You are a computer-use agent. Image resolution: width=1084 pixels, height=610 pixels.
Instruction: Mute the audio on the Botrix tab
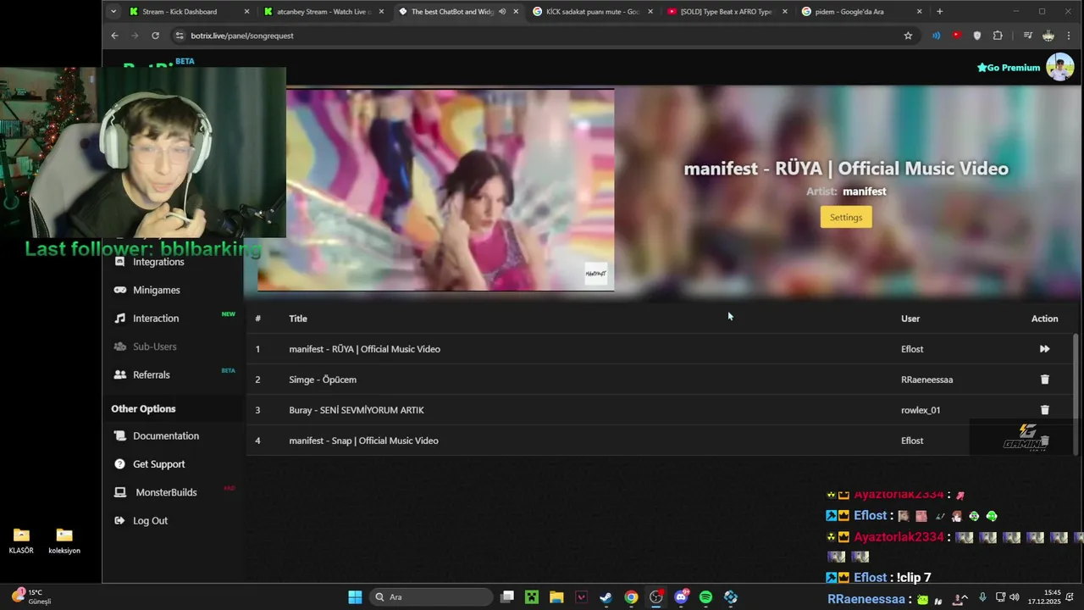pos(502,12)
